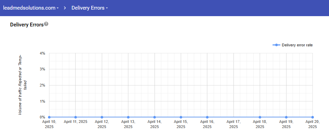Select the April 19, 2025 data point

tap(286, 117)
